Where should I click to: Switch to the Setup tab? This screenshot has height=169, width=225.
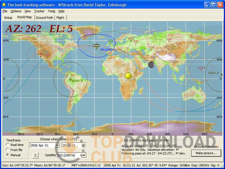coord(8,18)
